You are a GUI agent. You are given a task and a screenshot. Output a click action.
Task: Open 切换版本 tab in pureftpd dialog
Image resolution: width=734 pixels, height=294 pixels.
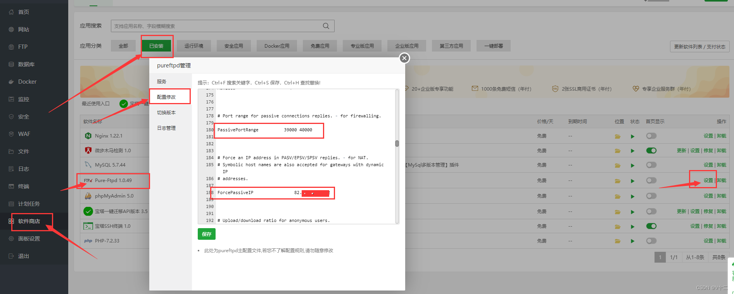click(x=170, y=112)
